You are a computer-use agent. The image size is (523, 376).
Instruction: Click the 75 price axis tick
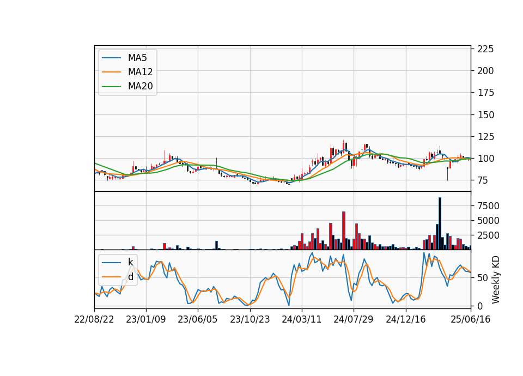click(483, 180)
